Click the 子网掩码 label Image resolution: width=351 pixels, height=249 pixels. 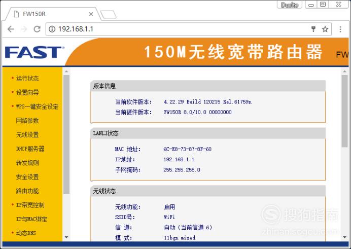pyautogui.click(x=128, y=170)
